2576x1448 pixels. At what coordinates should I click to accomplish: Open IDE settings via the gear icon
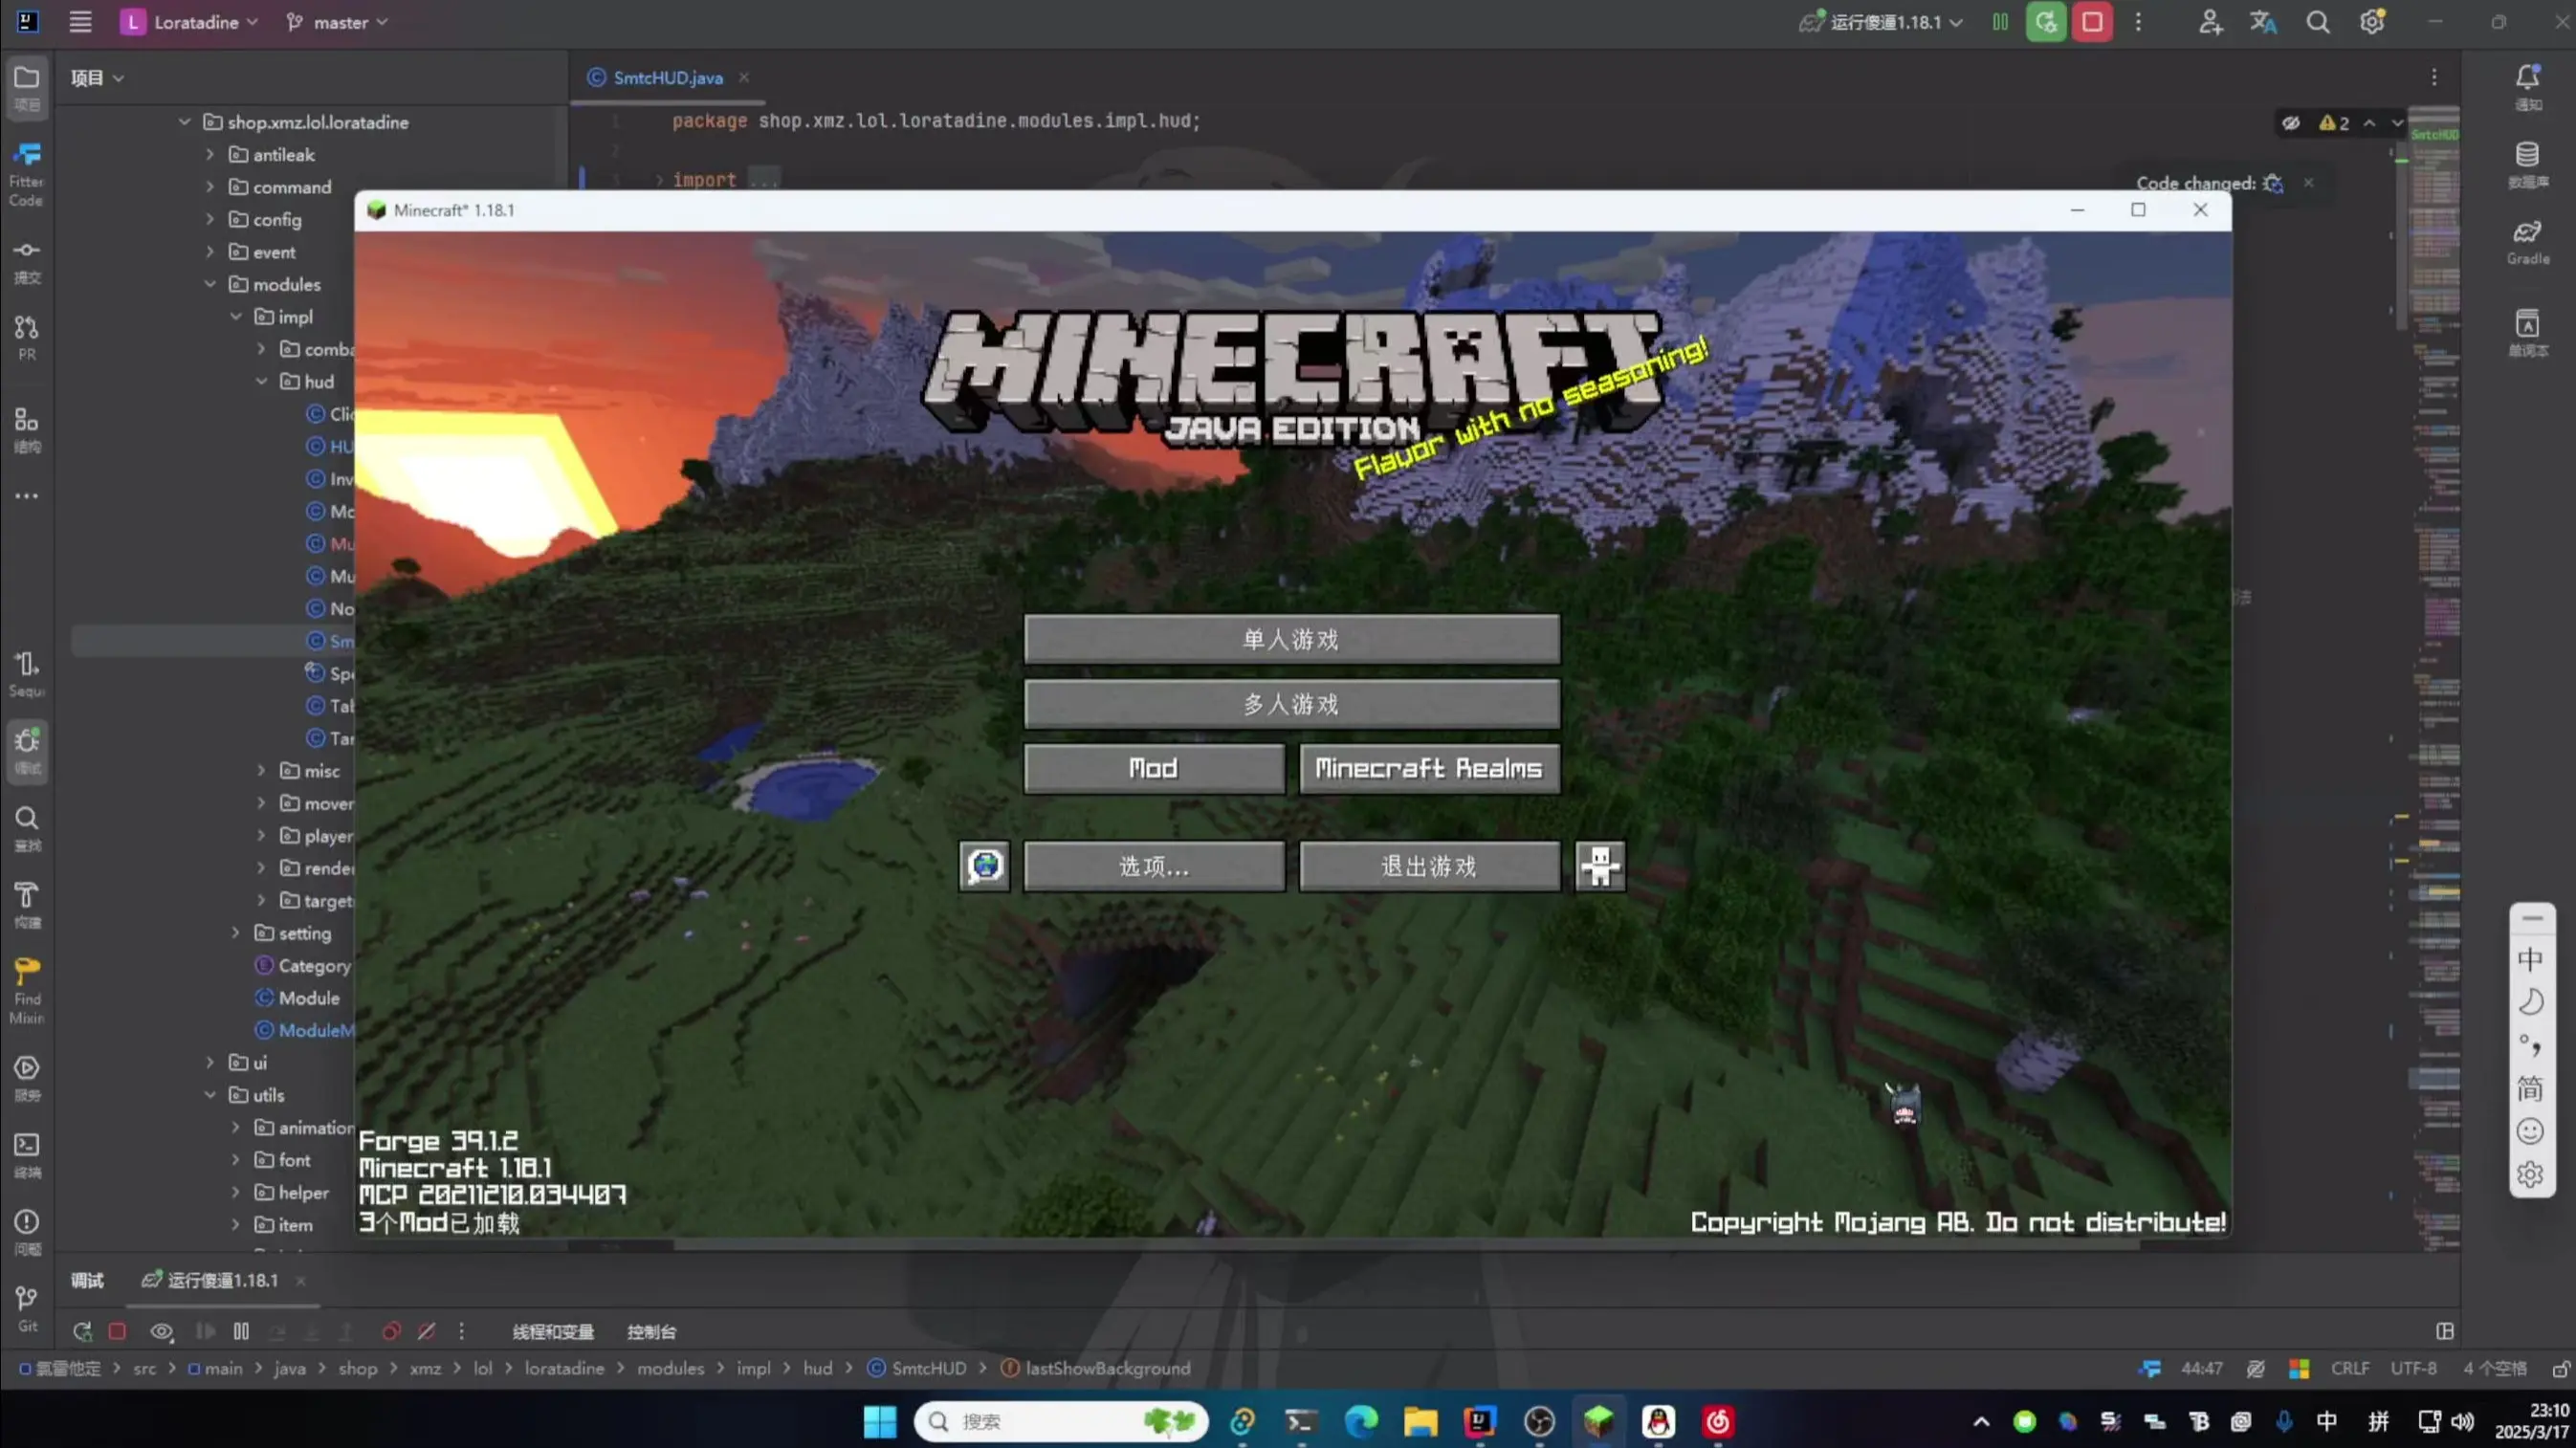[x=2372, y=21]
